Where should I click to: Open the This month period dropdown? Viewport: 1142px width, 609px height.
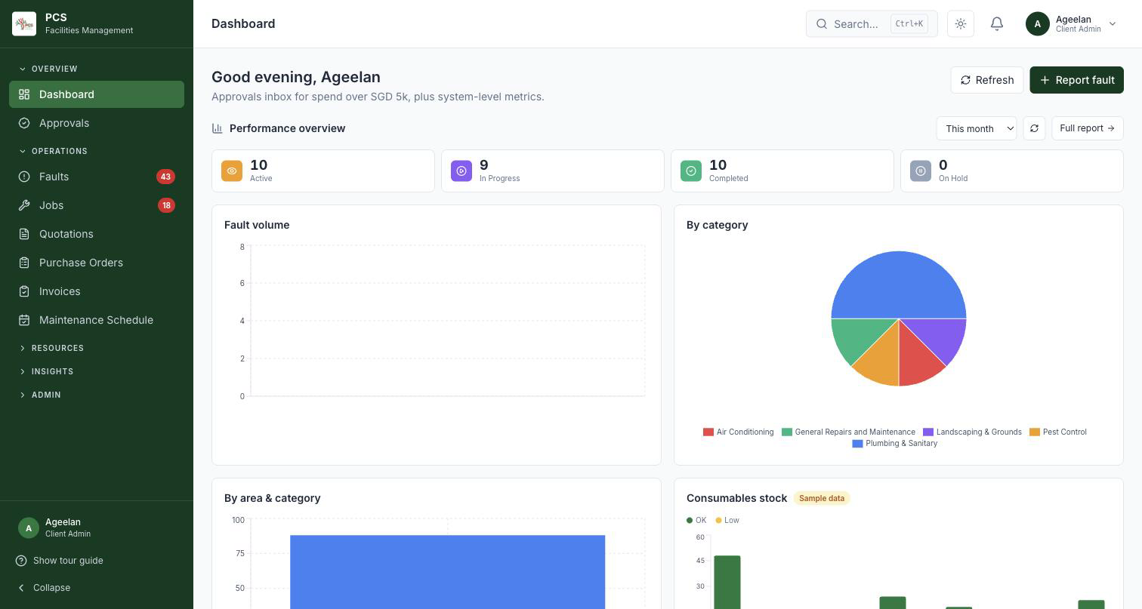point(977,128)
